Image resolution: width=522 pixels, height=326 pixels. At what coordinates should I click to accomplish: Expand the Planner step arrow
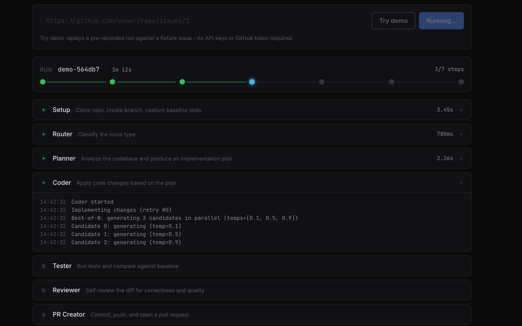coord(461,159)
